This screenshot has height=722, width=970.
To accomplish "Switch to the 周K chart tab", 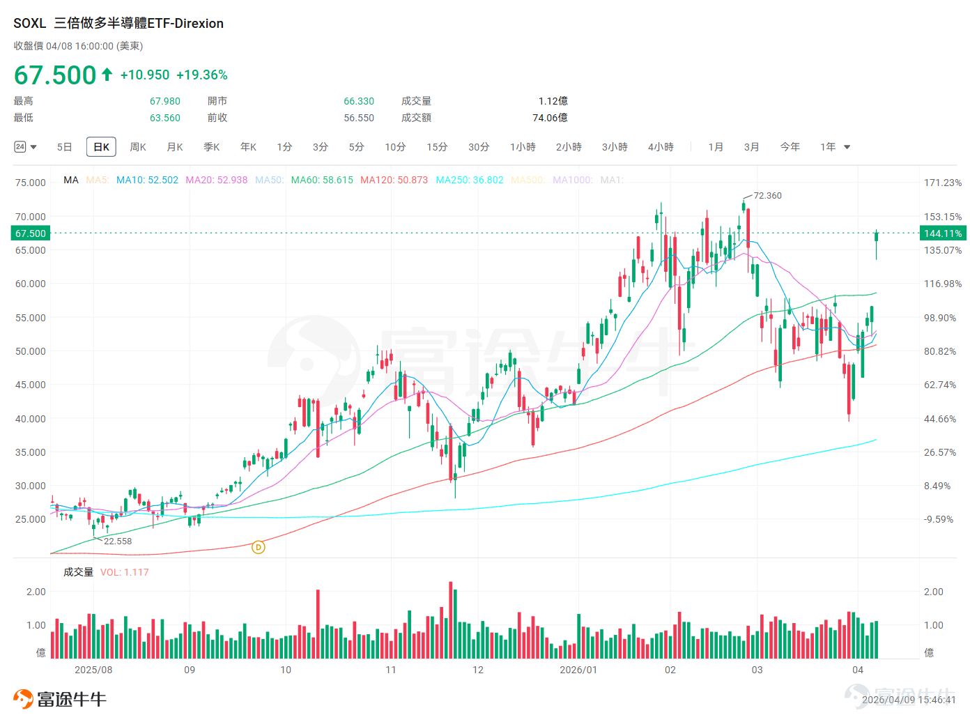I will pos(138,147).
